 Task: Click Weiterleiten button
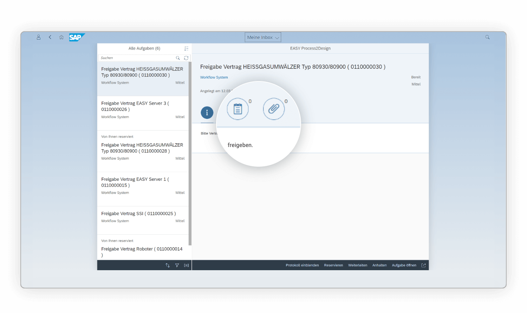coord(358,265)
